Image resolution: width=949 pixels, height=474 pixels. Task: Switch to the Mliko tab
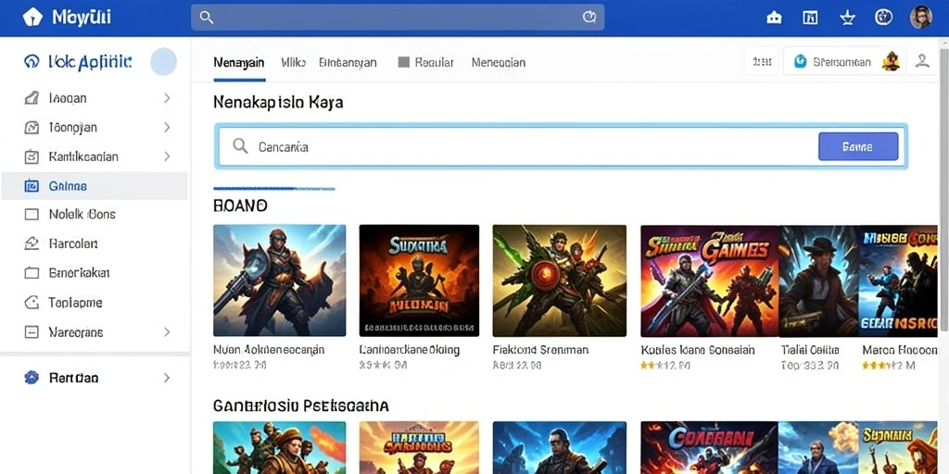point(294,62)
